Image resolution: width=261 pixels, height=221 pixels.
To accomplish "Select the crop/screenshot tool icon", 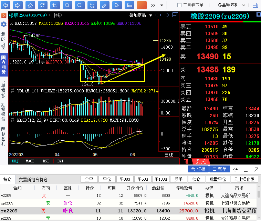I will (55, 5).
